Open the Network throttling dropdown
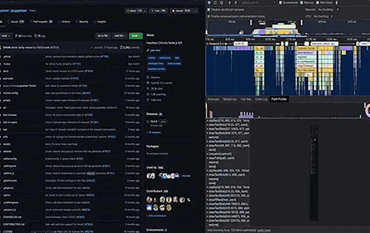The image size is (370, 233). [326, 9]
